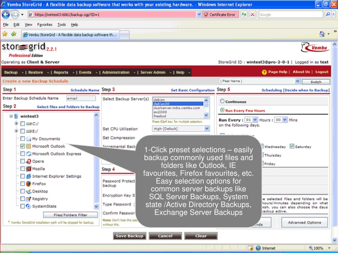
Task: Click the My Documents folder icon
Action: point(28,139)
